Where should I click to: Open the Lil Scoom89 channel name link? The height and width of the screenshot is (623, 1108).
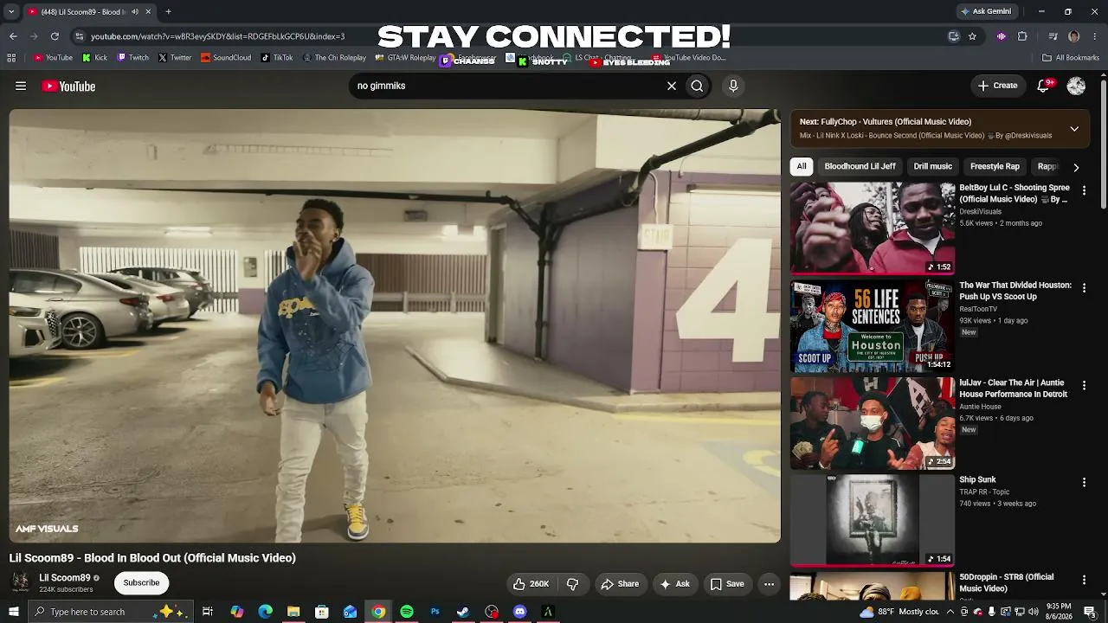65,578
